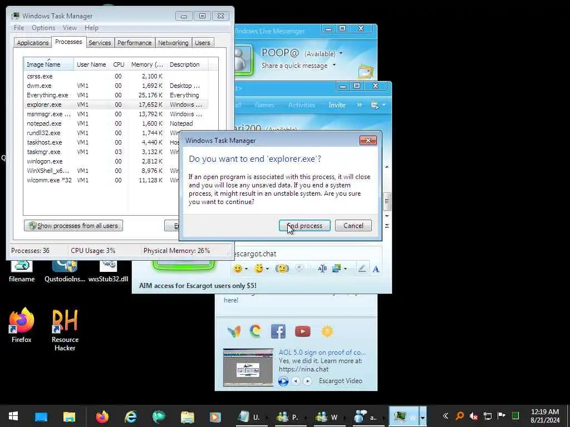Click the background picture icon in chat

(x=336, y=269)
